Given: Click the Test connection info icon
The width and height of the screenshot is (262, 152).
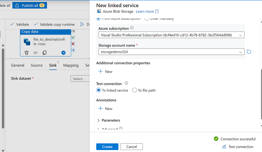Looking at the screenshot, I should tap(126, 83).
